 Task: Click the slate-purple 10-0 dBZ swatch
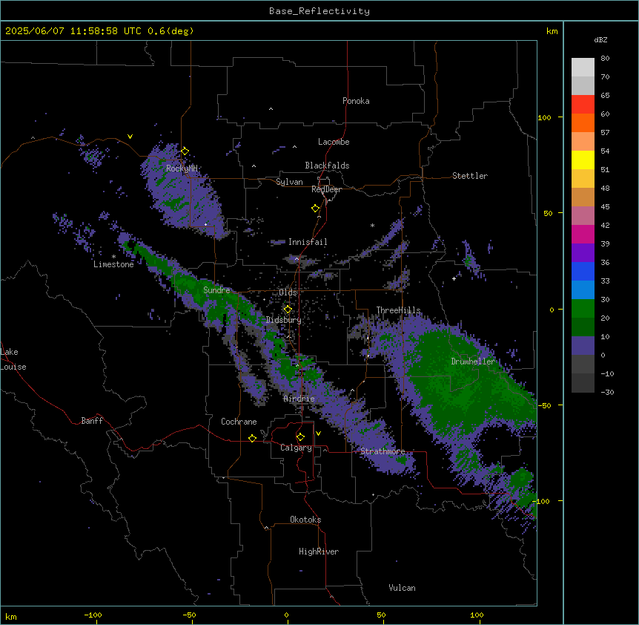583,346
